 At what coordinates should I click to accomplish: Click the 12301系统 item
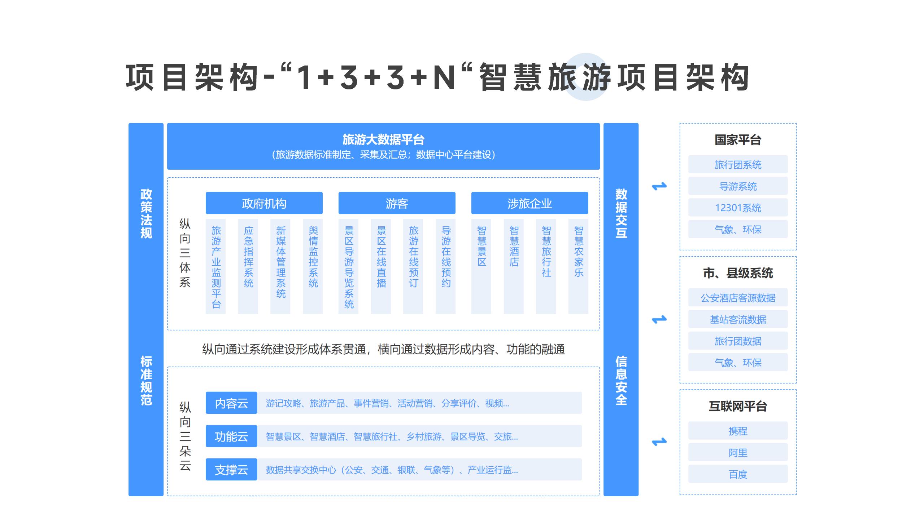(738, 208)
